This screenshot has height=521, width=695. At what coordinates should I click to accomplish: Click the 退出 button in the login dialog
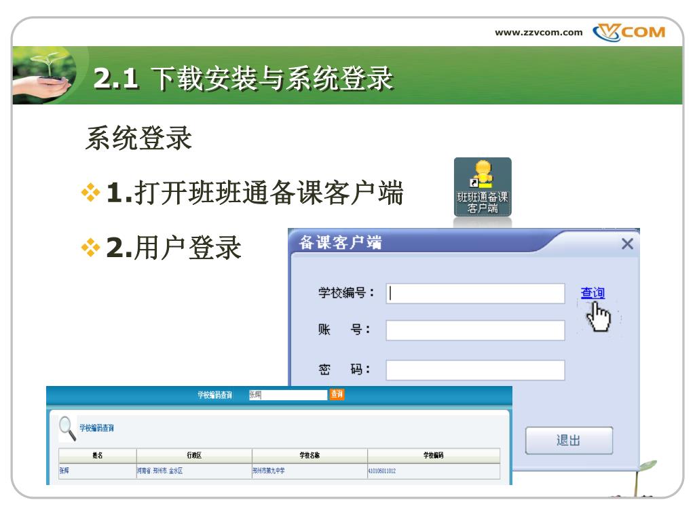[569, 440]
